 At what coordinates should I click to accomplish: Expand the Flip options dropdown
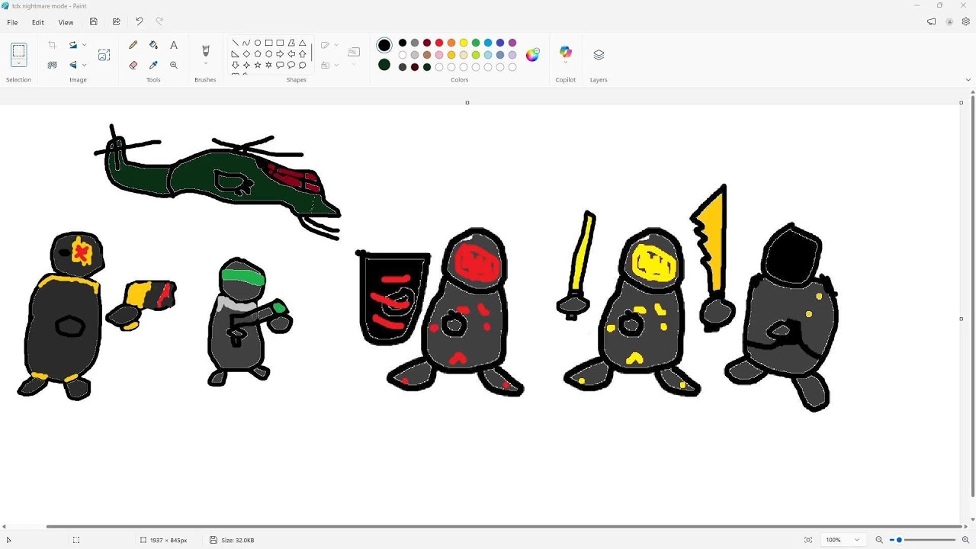click(x=84, y=66)
